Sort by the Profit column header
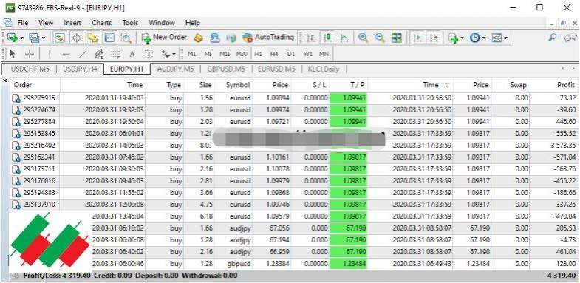 pos(565,85)
